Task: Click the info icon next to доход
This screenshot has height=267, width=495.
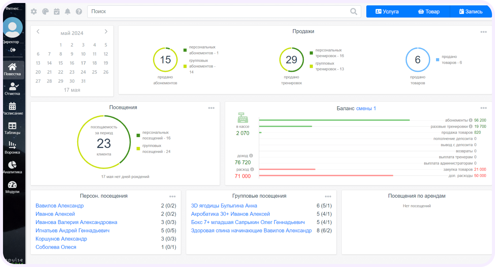Action: [x=251, y=156]
